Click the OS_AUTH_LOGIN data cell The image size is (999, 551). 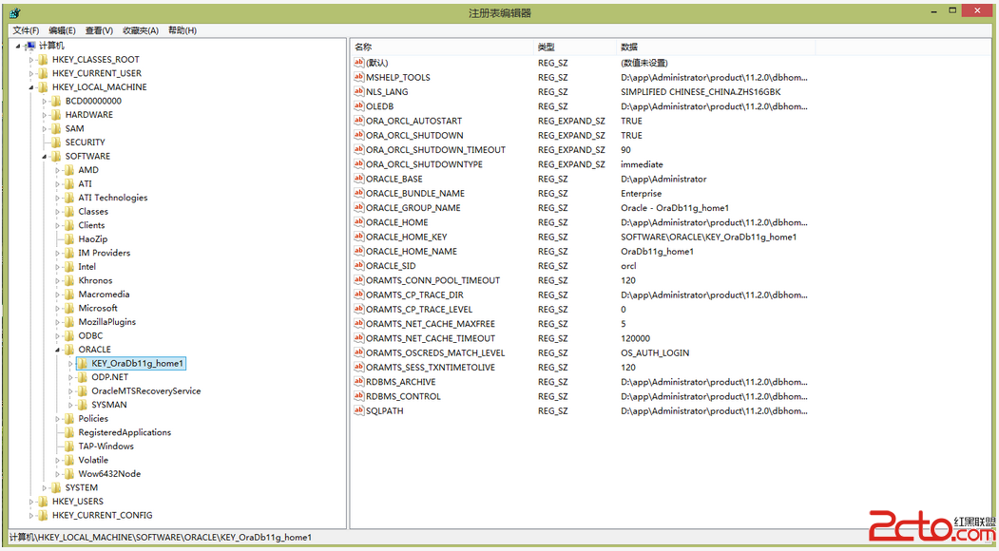click(x=655, y=352)
